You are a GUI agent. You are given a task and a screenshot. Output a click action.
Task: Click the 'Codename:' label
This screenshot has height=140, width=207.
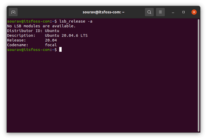tap(17, 45)
